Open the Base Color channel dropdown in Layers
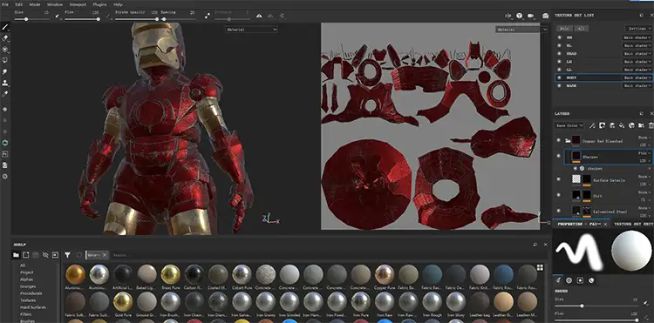This screenshot has width=654, height=323. (569, 125)
